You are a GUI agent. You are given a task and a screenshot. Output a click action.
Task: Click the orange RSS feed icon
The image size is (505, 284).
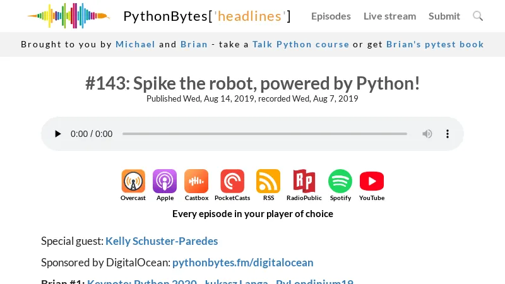[268, 182]
